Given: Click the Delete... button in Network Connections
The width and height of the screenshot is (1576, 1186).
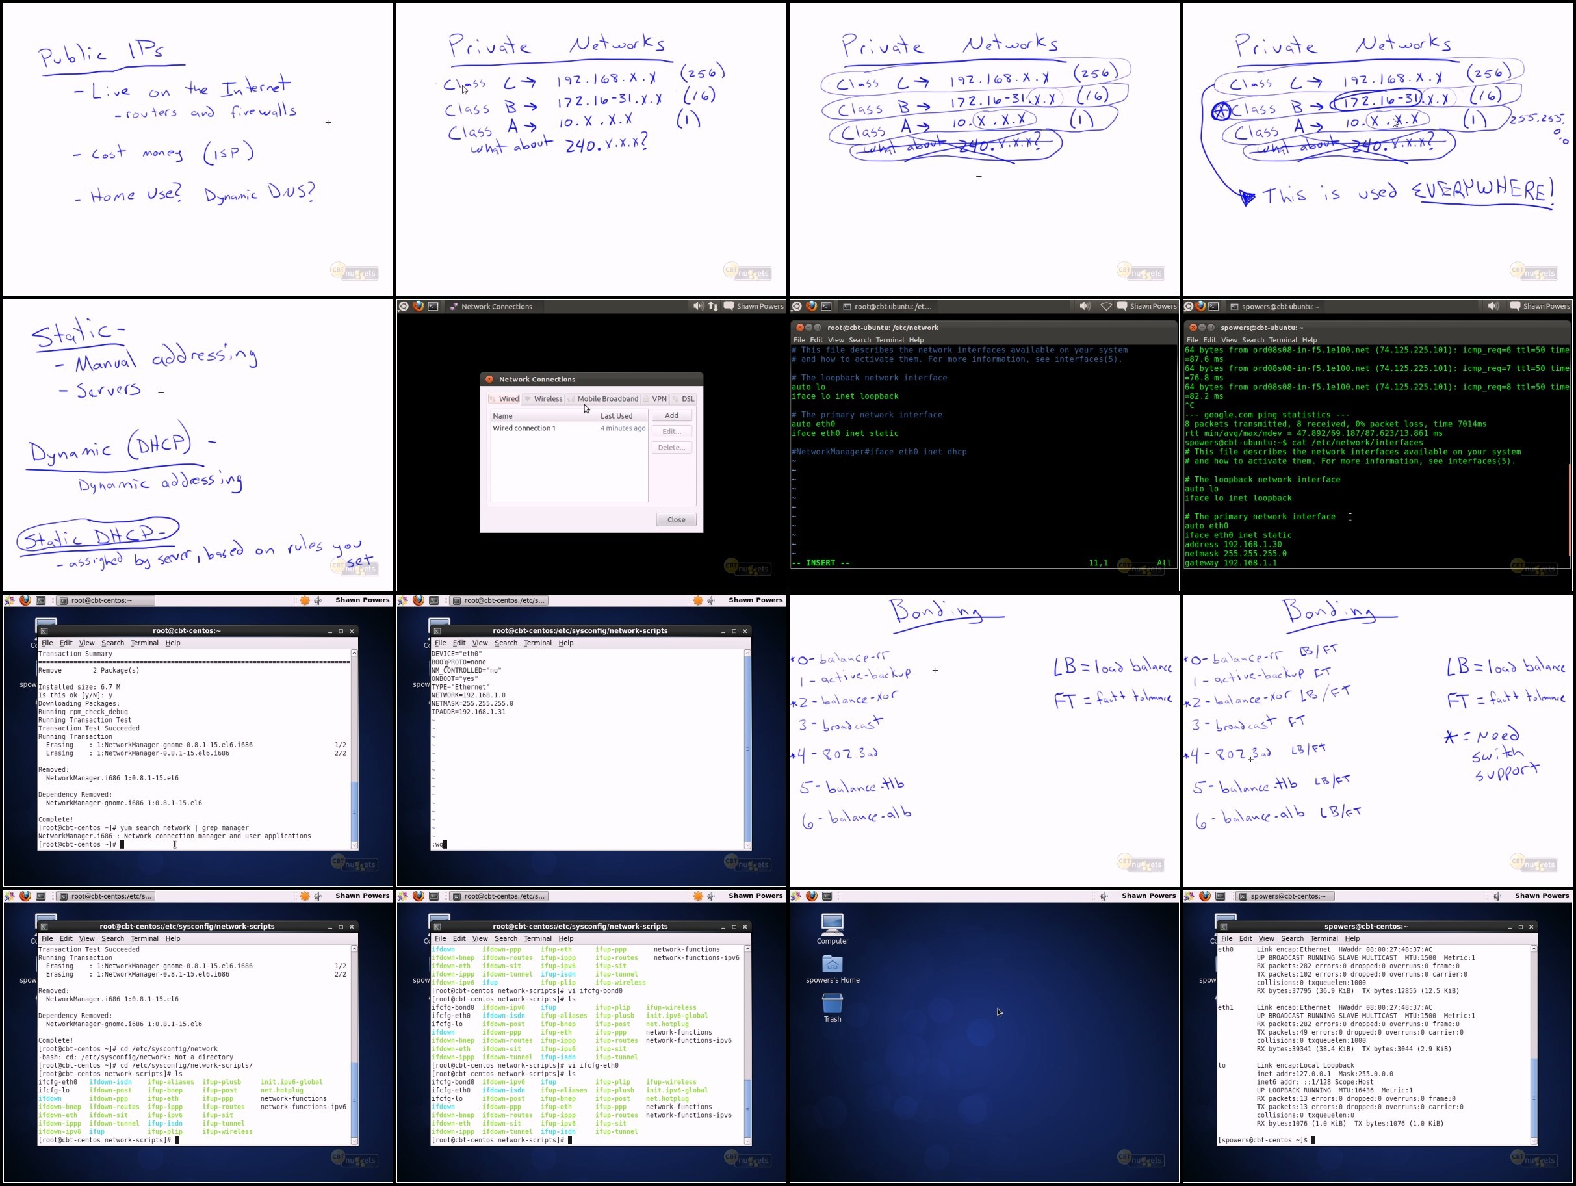Looking at the screenshot, I should pos(672,448).
